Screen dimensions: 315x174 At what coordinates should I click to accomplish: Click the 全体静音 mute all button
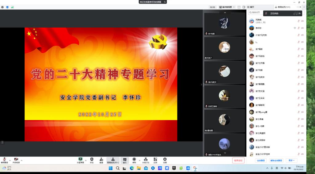[261, 160]
